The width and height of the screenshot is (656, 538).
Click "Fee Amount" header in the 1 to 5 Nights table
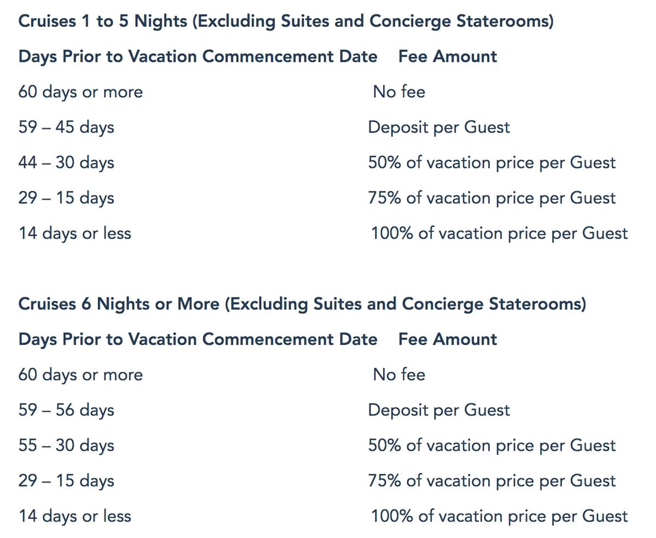click(x=447, y=56)
